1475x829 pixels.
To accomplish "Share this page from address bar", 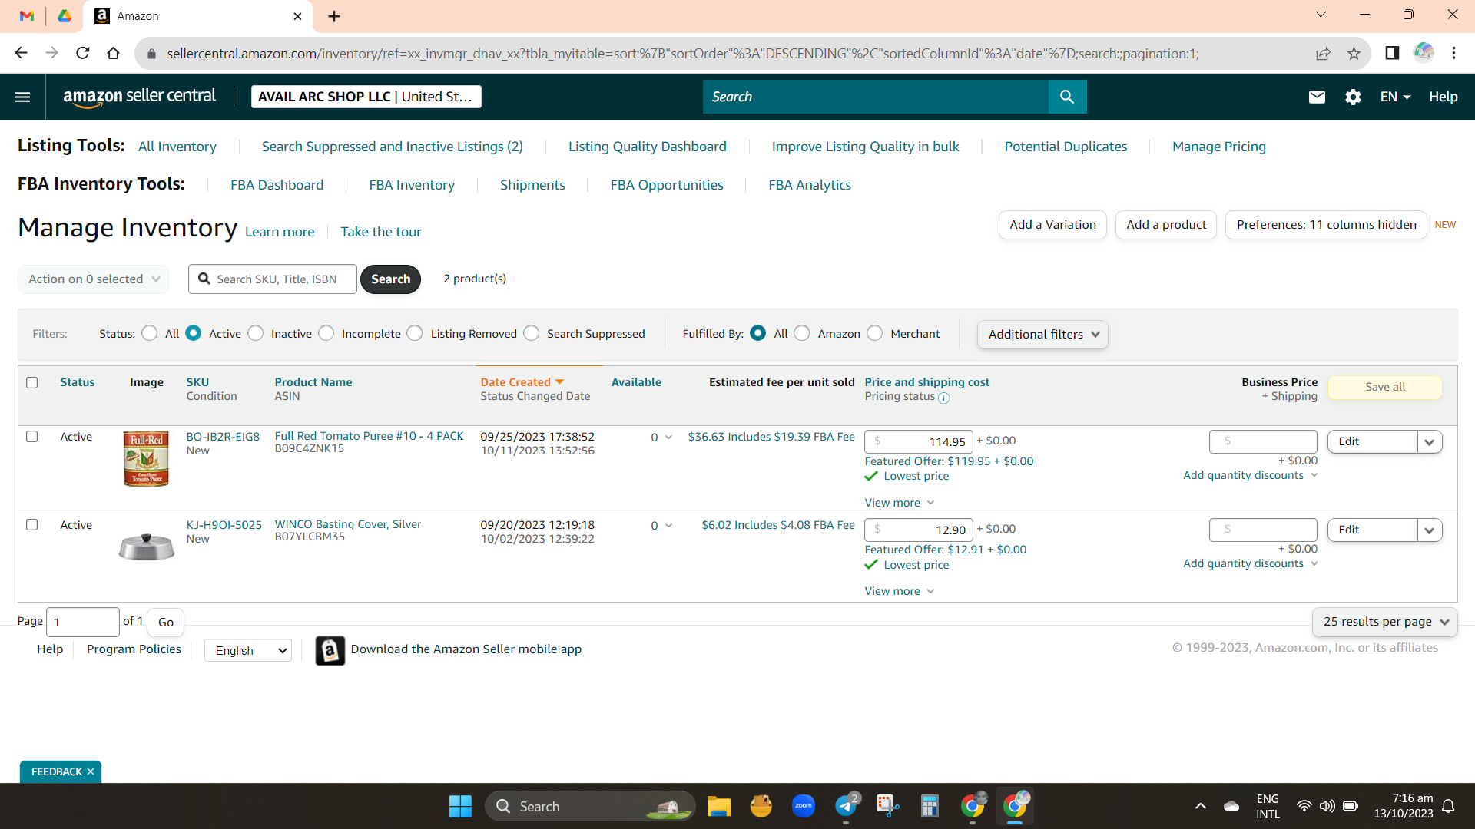I will click(1323, 53).
